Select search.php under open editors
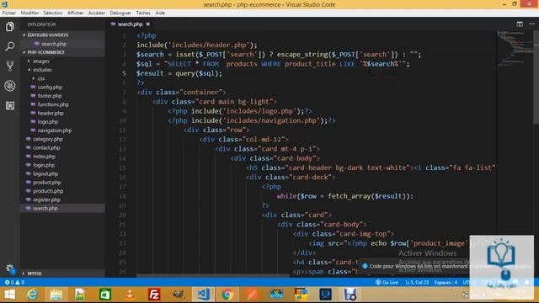The image size is (539, 303). tap(54, 44)
